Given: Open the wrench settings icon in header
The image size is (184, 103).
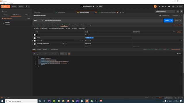Looking at the screenshot, I should click(163, 7).
